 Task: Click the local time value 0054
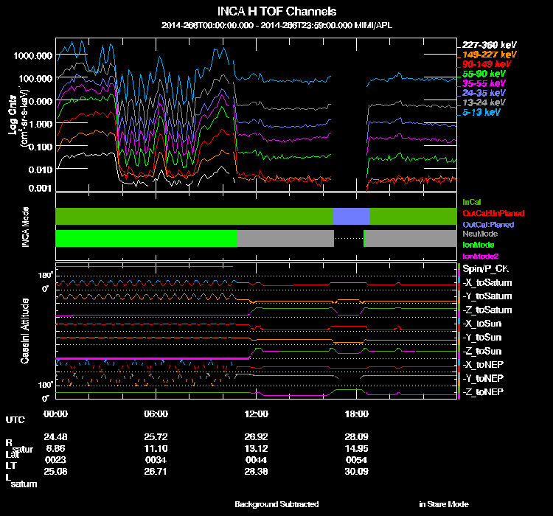tap(356, 460)
